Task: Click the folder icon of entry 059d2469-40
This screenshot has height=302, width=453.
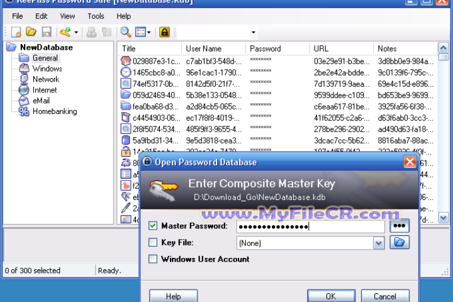Action: pos(126,95)
